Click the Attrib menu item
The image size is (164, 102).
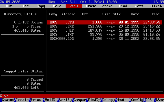[x=156, y=6]
